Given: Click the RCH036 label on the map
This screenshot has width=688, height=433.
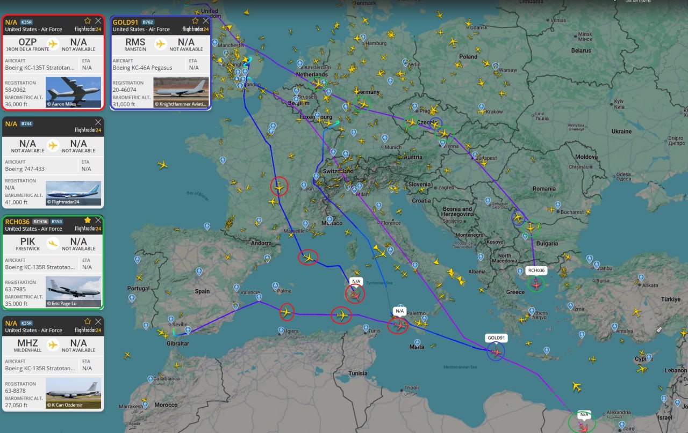Looking at the screenshot, I should 536,270.
